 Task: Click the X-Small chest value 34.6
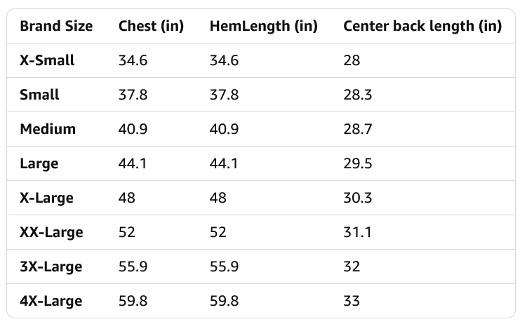point(133,60)
